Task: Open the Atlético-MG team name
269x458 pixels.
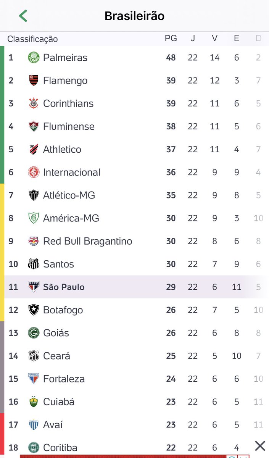Action: pos(69,195)
